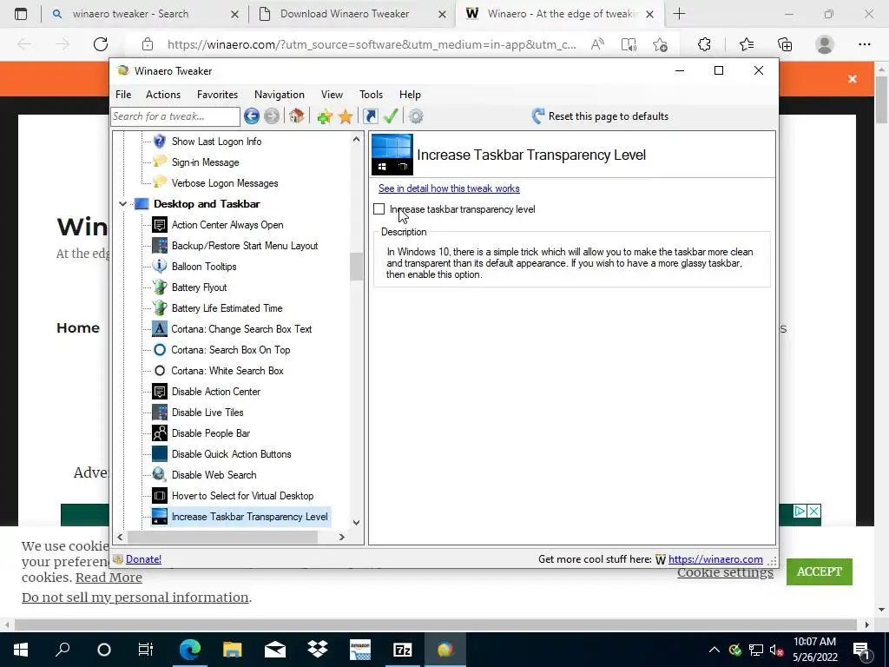Click the Show Last Logon Info icon
The image size is (889, 667).
[160, 142]
